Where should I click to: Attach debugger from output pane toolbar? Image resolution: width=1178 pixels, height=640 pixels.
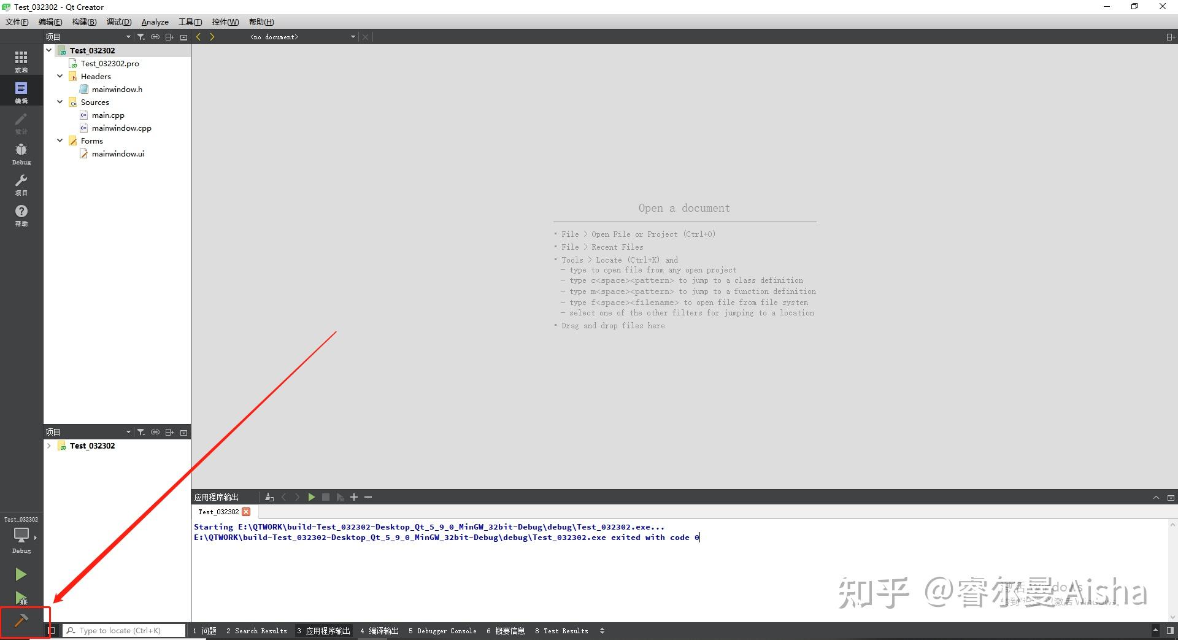tap(340, 497)
